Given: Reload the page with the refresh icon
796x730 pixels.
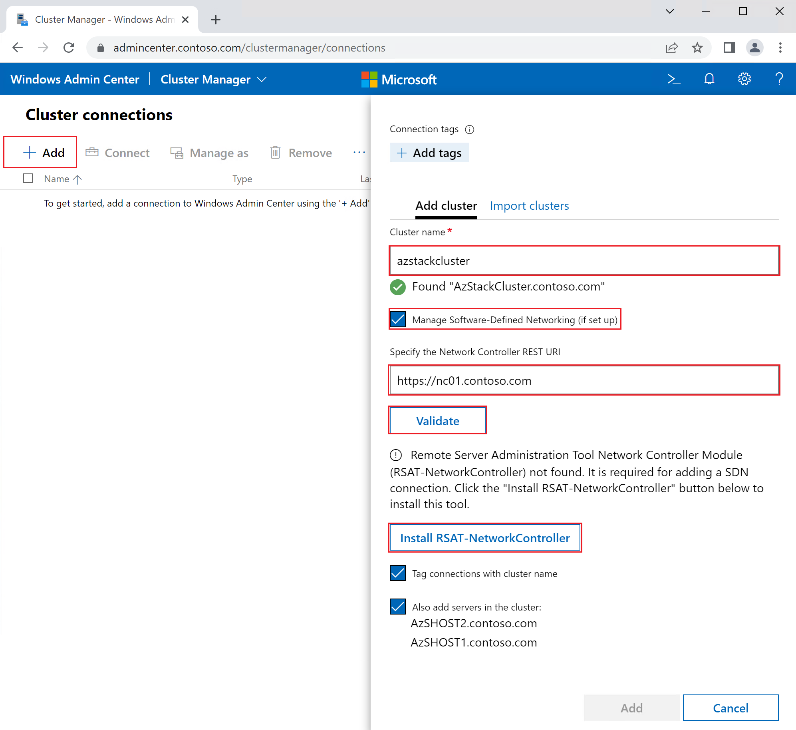Looking at the screenshot, I should (69, 48).
